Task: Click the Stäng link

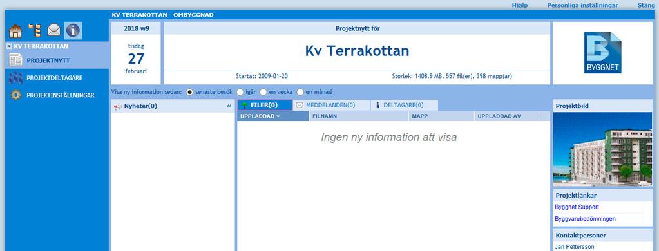Action: (x=646, y=5)
